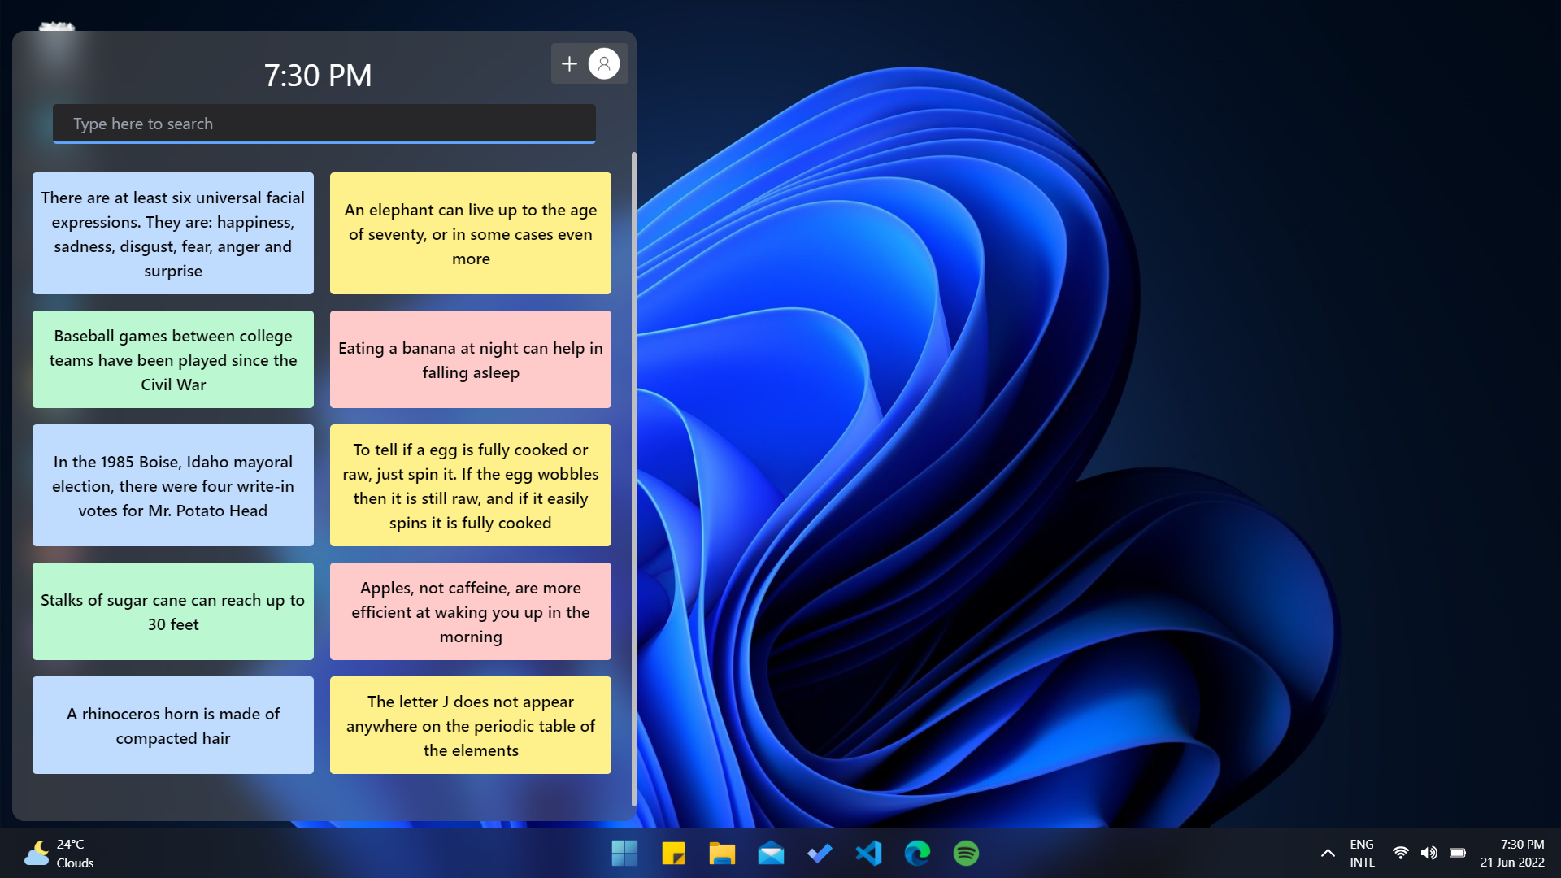Open Visual Studio Code icon

(868, 853)
